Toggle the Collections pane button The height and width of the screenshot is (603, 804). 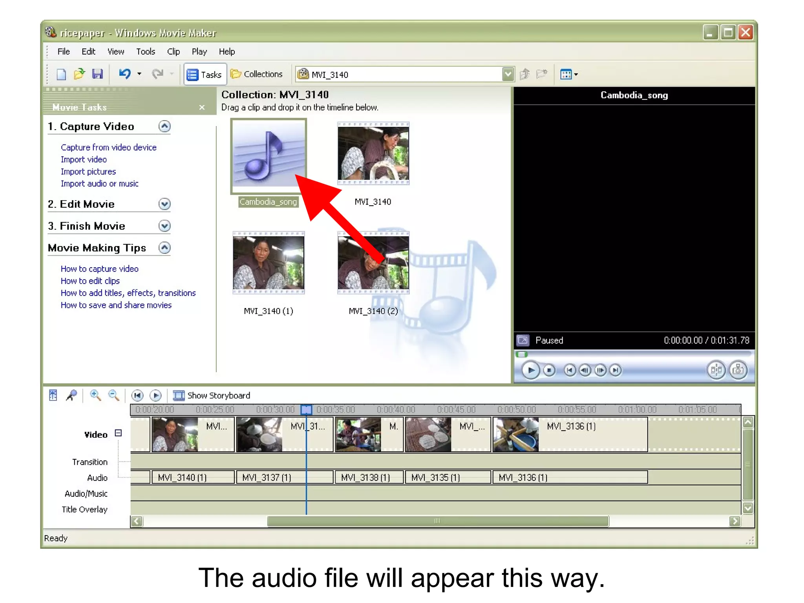[256, 74]
